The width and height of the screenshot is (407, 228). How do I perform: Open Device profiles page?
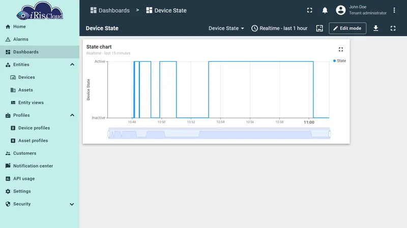[40, 128]
